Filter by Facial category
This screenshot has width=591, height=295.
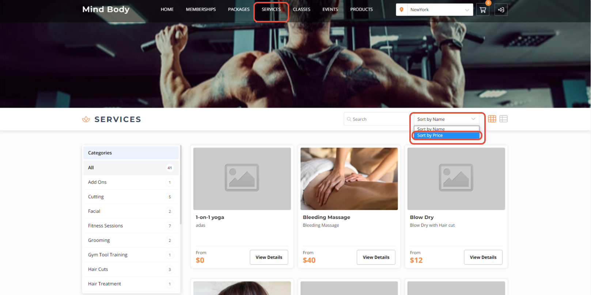131,211
